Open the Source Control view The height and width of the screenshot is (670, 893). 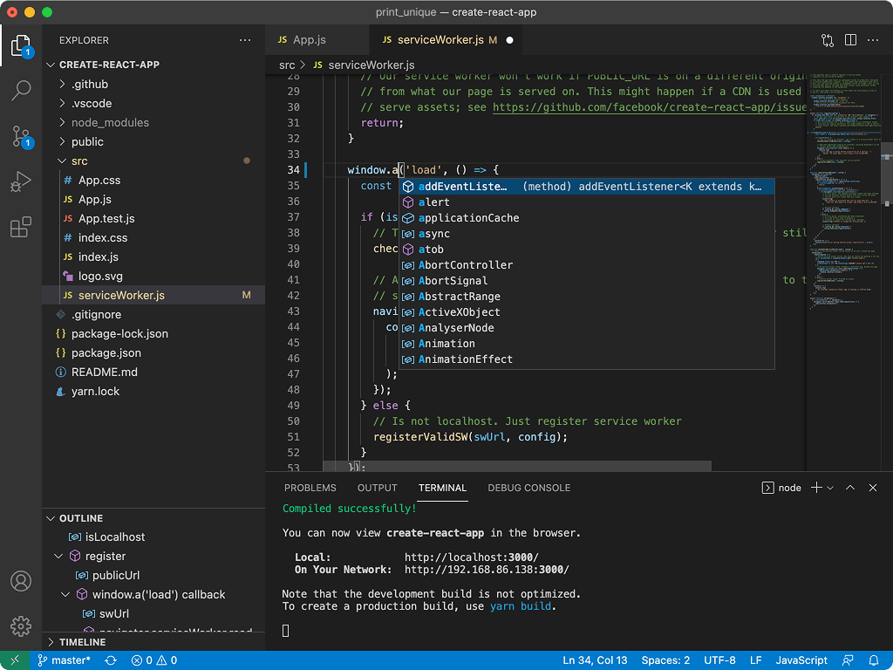click(x=21, y=136)
